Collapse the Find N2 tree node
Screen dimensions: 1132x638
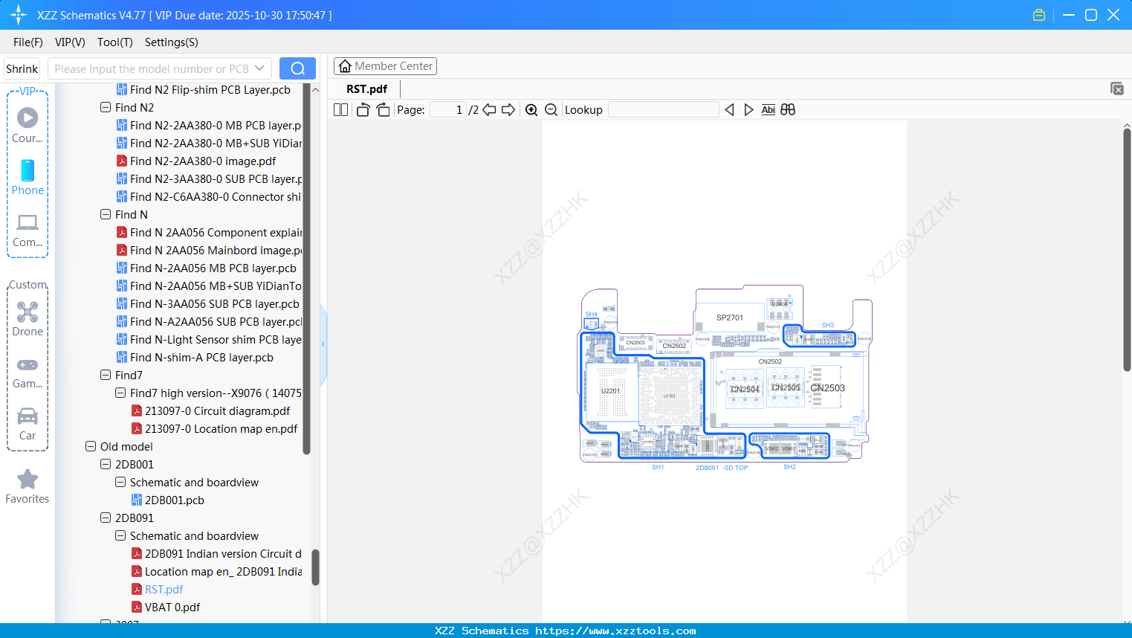coord(106,107)
